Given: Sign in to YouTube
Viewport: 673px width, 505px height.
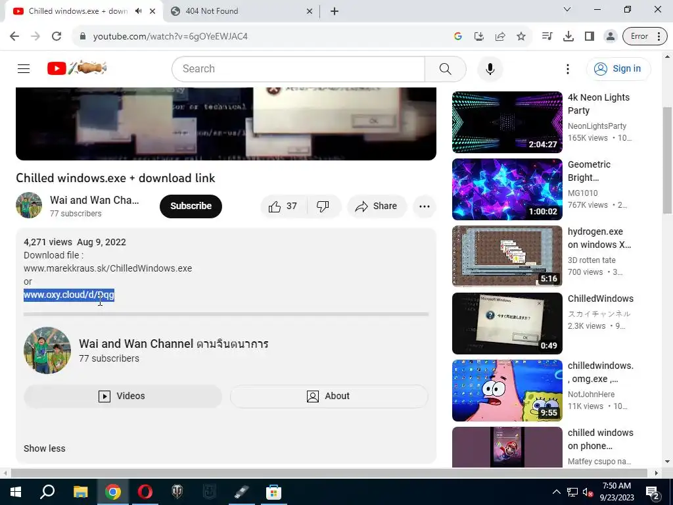Looking at the screenshot, I should click(x=618, y=68).
